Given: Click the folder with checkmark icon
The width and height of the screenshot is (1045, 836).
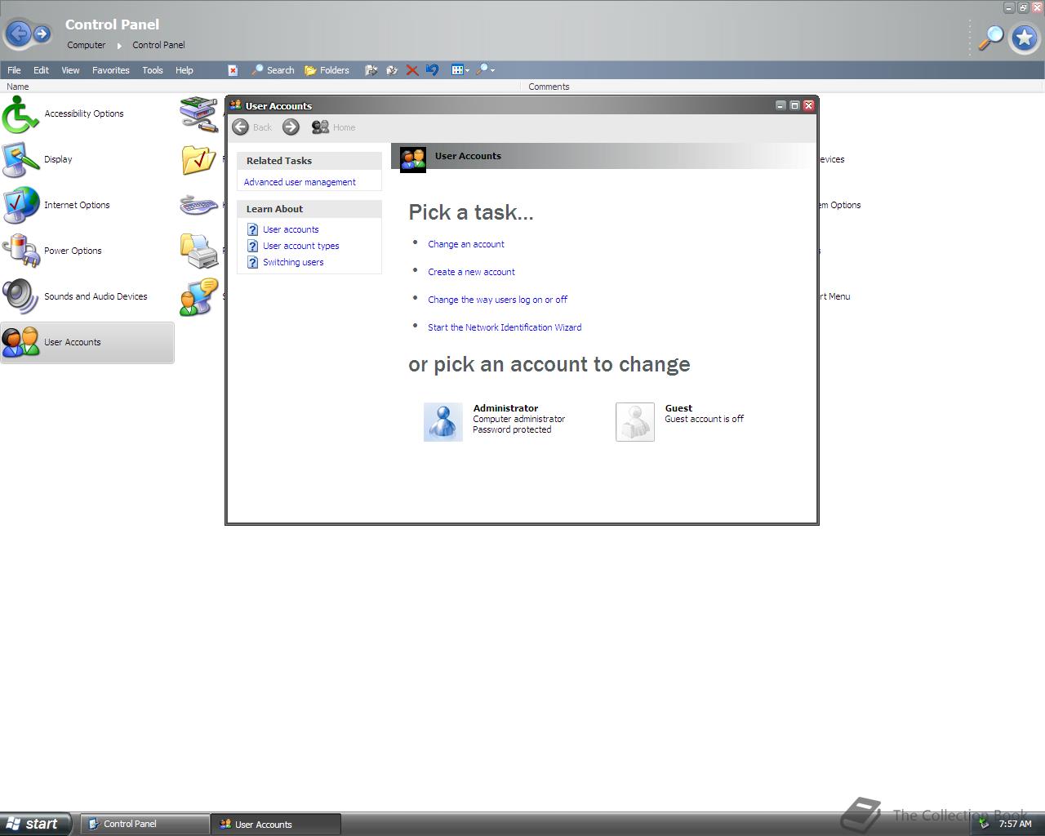Looking at the screenshot, I should pyautogui.click(x=198, y=159).
